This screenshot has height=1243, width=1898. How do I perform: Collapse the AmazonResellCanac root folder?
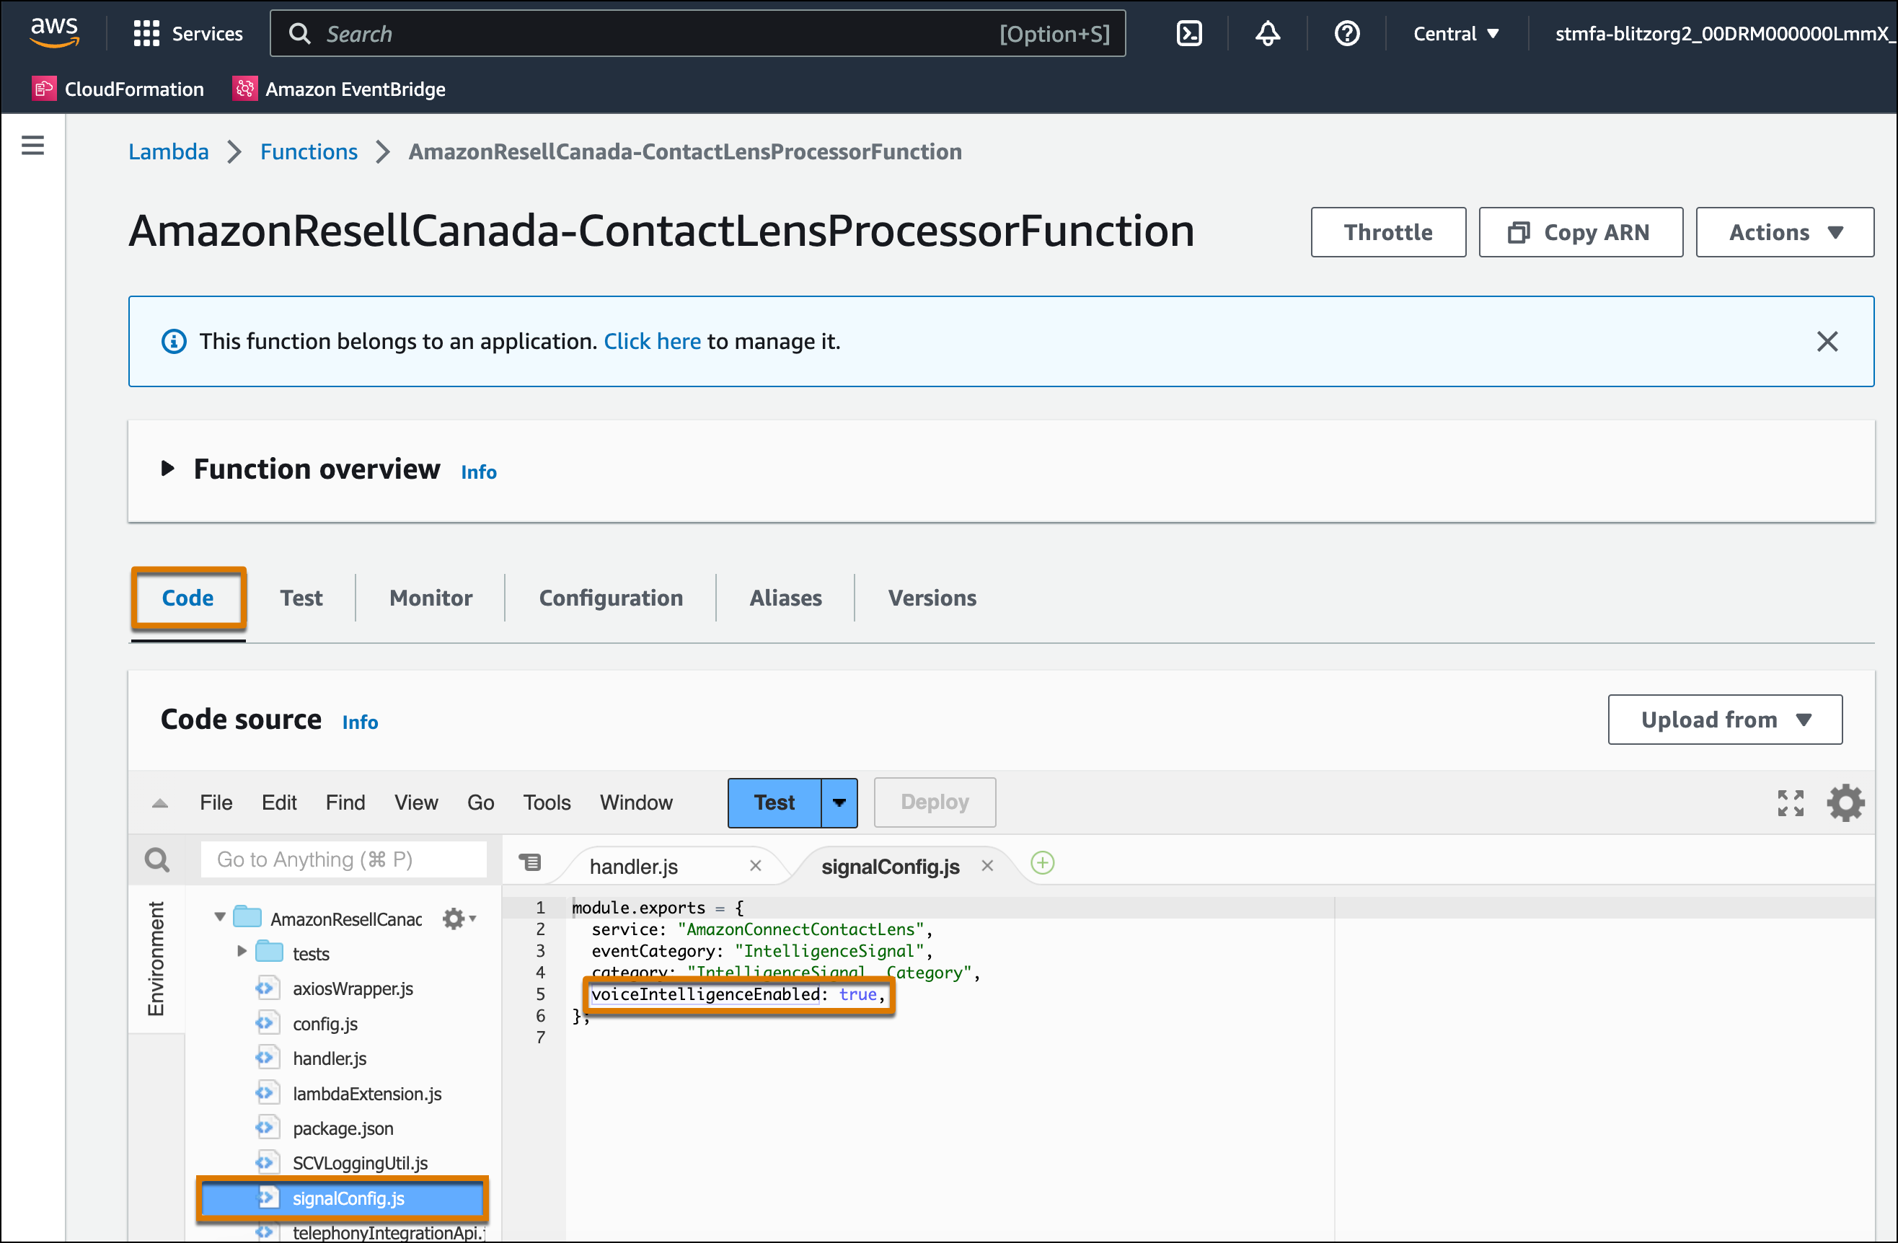tap(219, 917)
